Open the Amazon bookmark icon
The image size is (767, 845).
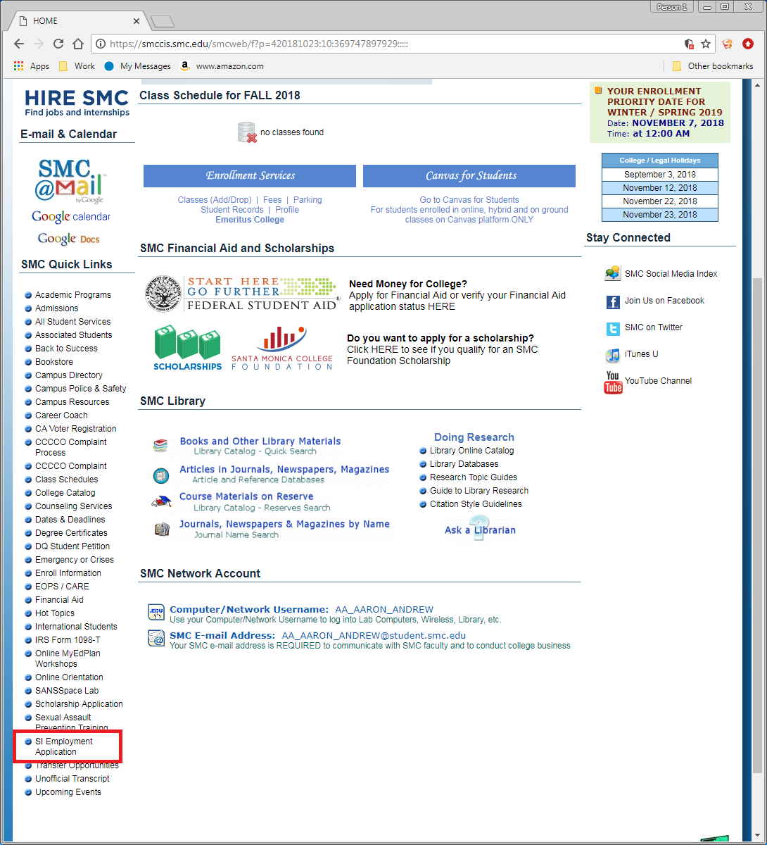coord(185,66)
